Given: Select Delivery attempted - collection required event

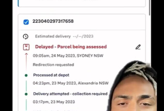Looking at the screenshot, I should [x=70, y=94].
